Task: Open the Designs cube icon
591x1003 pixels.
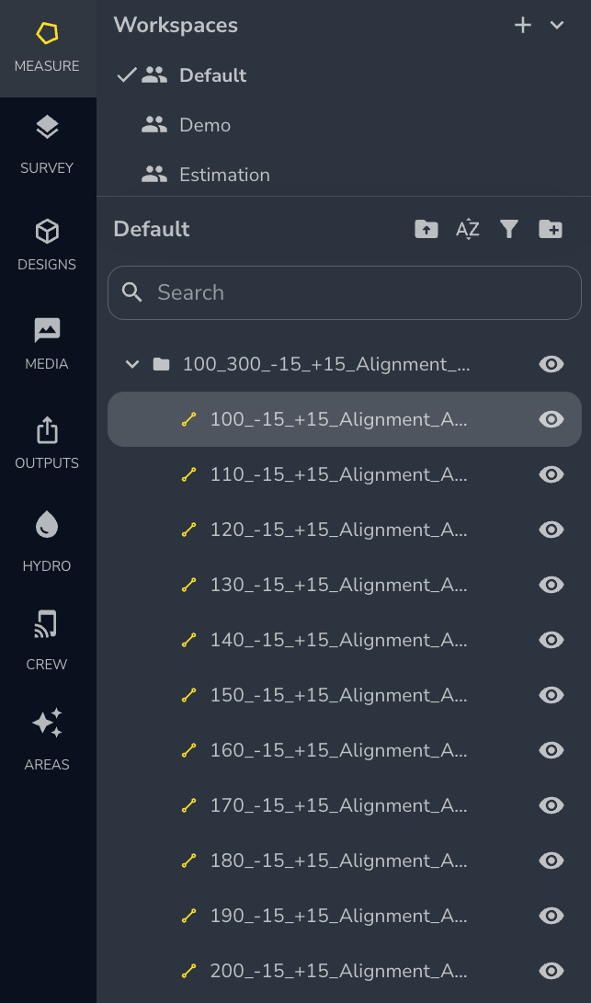Action: (47, 231)
